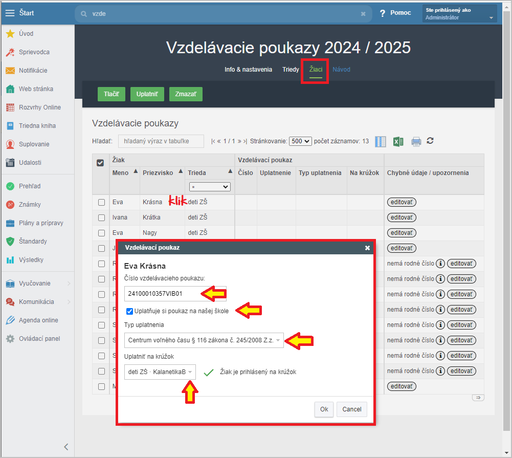The height and width of the screenshot is (458, 512).
Task: Collapse the left sidebar with arrow icon
Action: pyautogui.click(x=66, y=447)
